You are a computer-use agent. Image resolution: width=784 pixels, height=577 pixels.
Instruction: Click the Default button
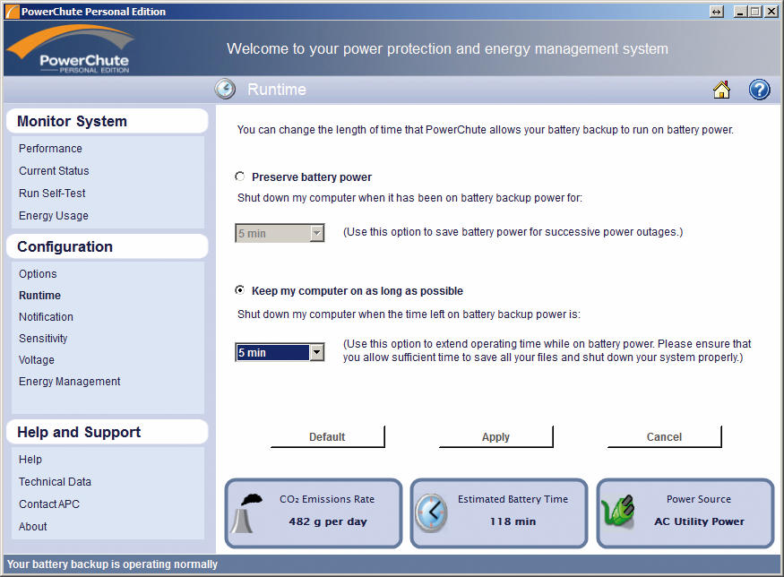tap(328, 436)
